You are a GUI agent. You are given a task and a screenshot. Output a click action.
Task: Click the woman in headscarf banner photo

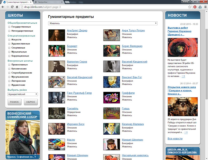tap(23, 137)
